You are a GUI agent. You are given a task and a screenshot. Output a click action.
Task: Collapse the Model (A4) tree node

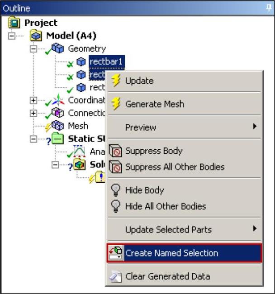(x=18, y=36)
